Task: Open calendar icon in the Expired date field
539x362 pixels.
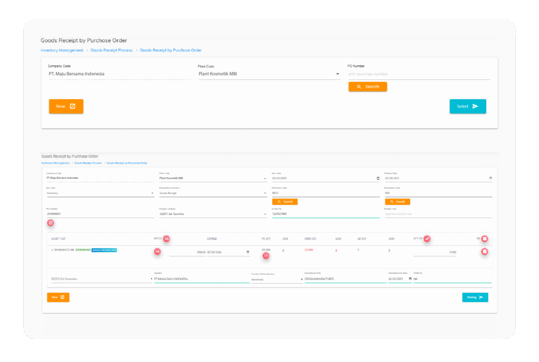Action: [x=248, y=252]
